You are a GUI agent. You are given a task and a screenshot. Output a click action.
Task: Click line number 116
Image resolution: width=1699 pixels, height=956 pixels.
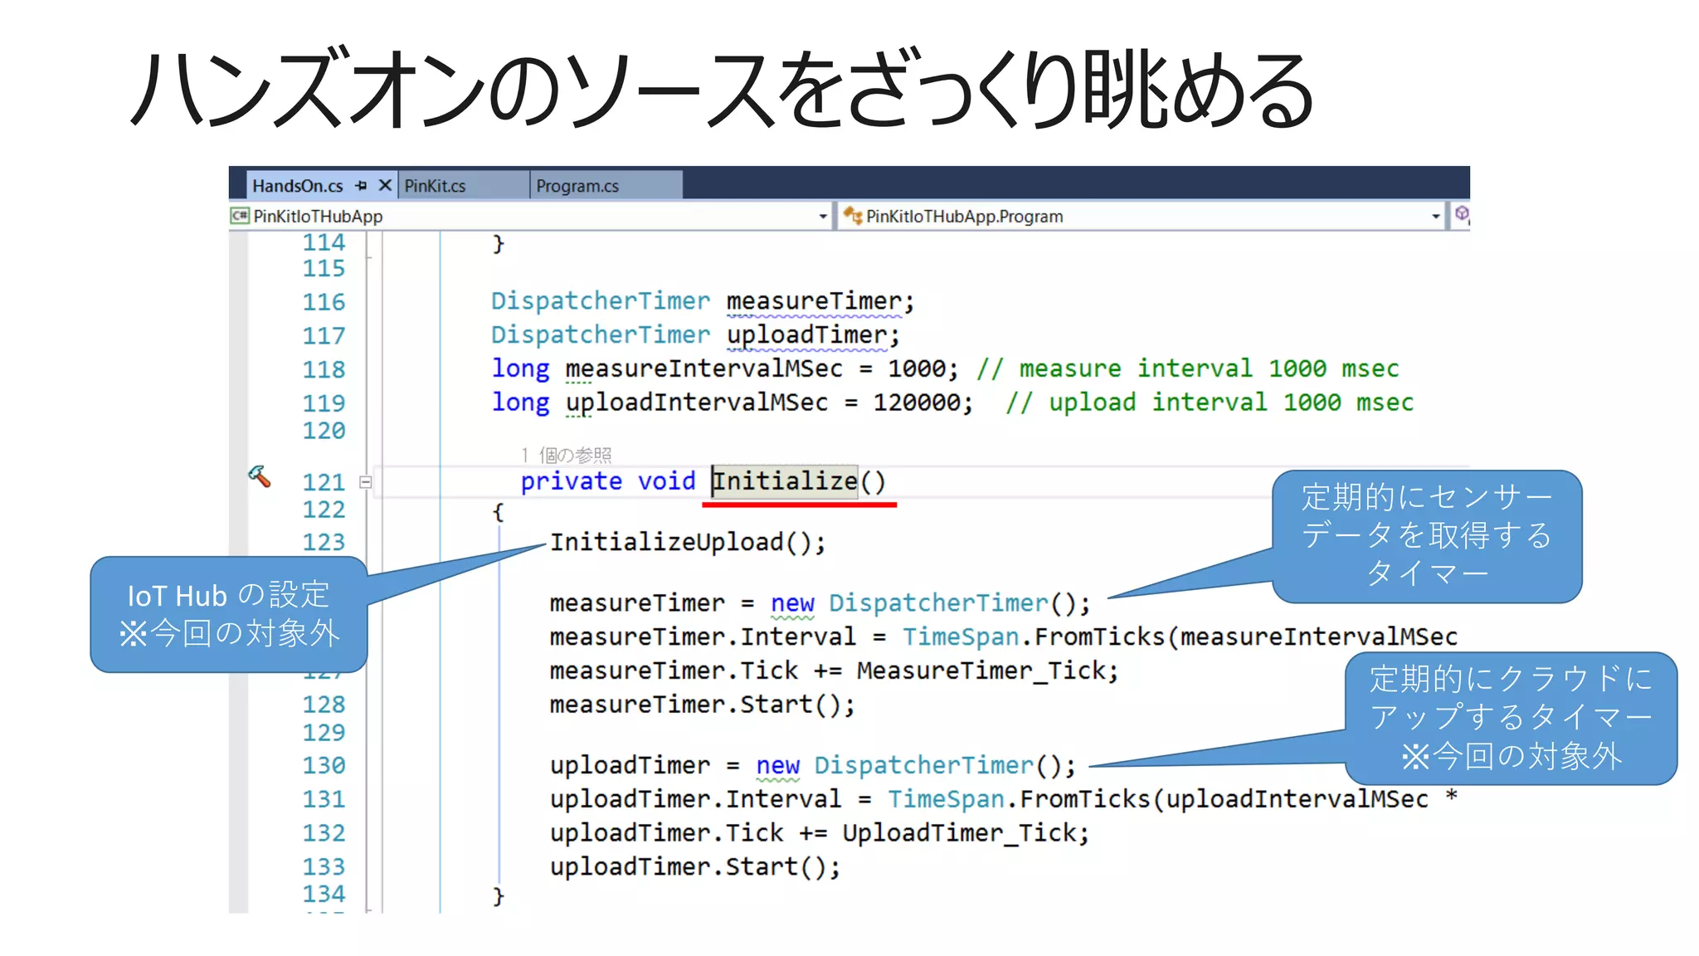(x=324, y=302)
